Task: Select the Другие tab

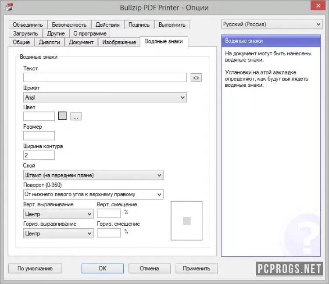Action: coord(56,33)
